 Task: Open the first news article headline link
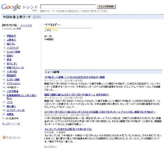point(75,77)
